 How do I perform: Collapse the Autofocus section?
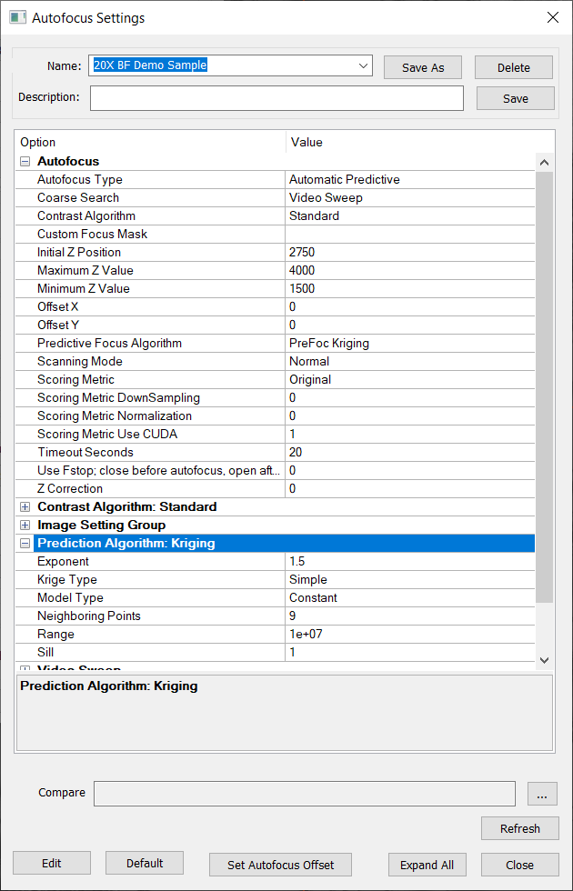click(x=25, y=162)
